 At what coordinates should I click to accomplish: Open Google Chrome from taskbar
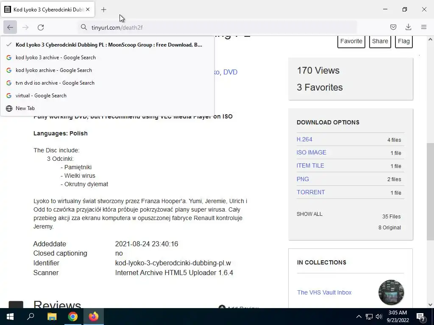tap(73, 317)
